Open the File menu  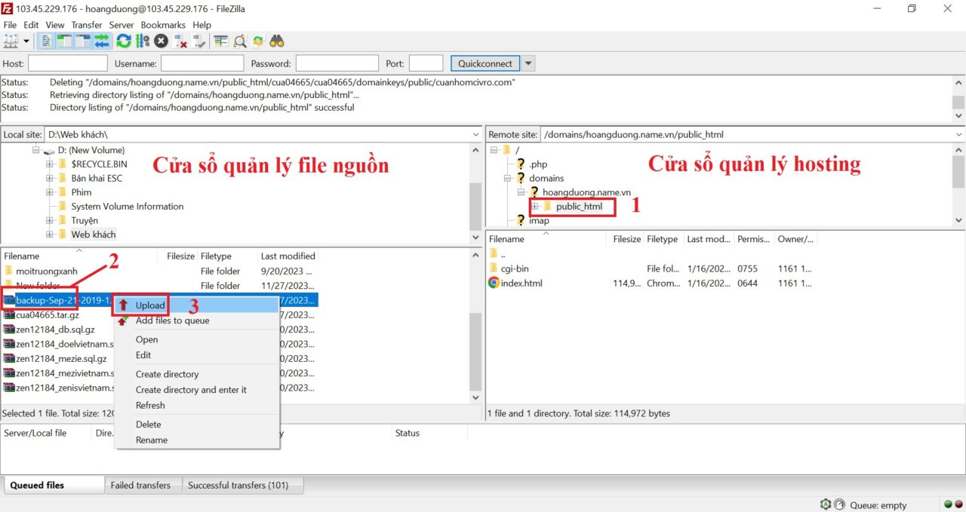[10, 25]
